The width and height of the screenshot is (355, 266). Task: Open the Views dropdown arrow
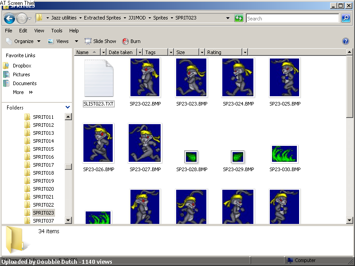[76, 41]
